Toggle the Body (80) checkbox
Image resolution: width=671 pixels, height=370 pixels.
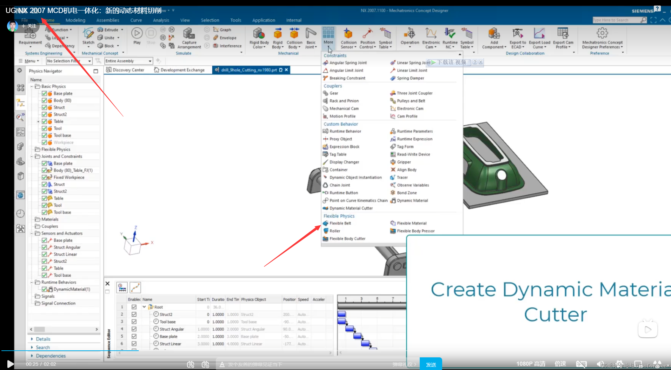pyautogui.click(x=44, y=100)
